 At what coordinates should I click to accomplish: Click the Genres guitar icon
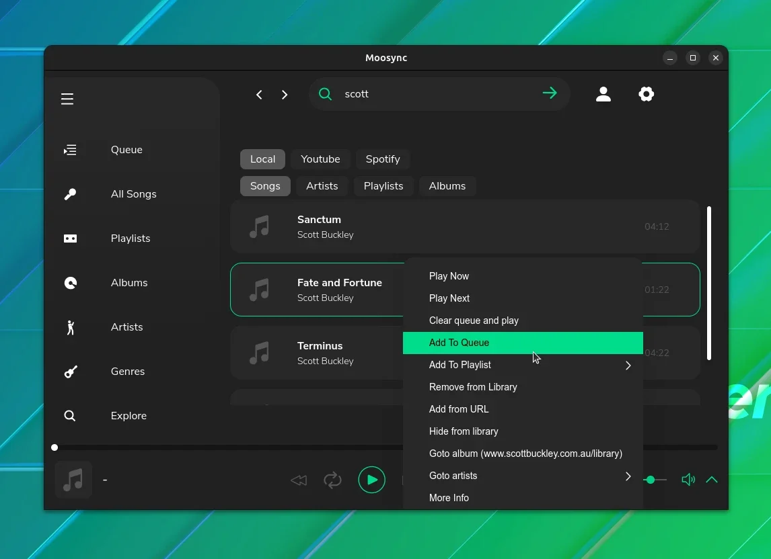(x=71, y=372)
